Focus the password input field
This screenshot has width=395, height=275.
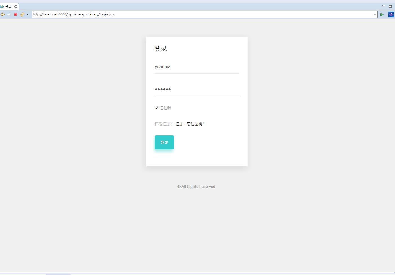pos(197,89)
